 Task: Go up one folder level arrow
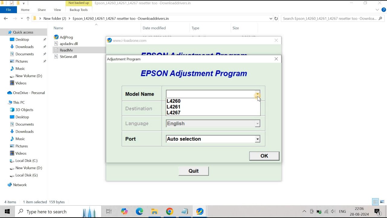pos(28,18)
